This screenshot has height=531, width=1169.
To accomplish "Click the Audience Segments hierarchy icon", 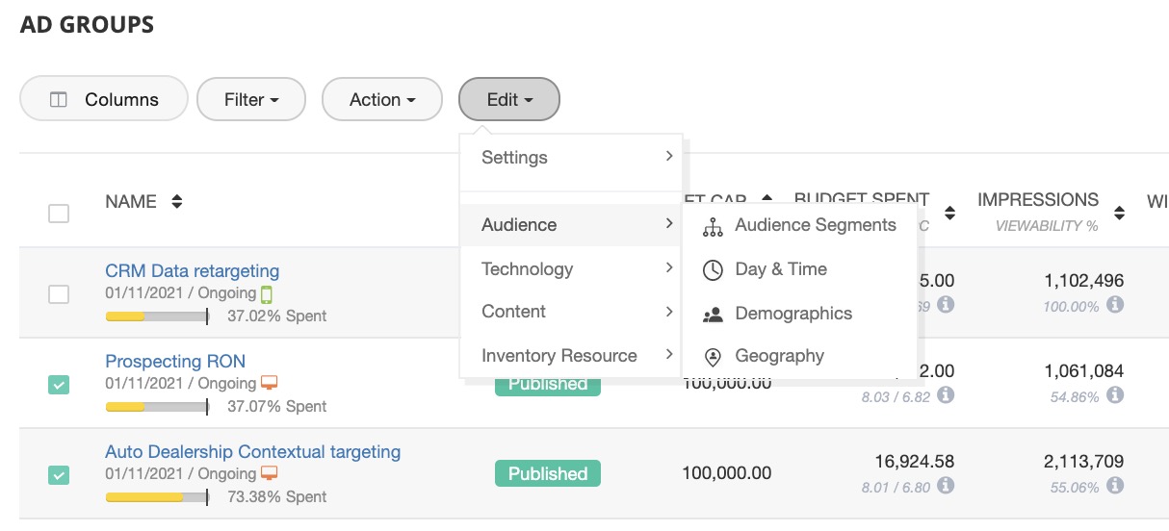I will point(713,226).
